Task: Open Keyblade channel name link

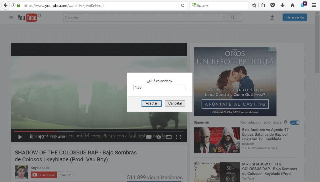Action: click(38, 168)
